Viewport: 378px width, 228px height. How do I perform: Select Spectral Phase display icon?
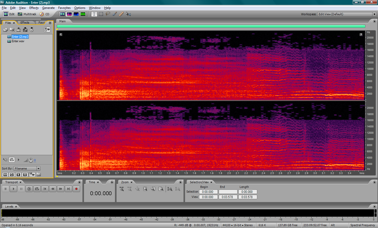pyautogui.click(x=83, y=14)
